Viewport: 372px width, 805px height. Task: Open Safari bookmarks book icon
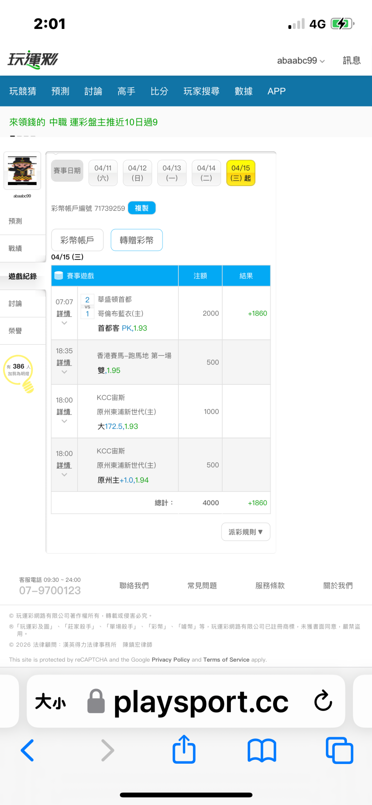pos(262,750)
